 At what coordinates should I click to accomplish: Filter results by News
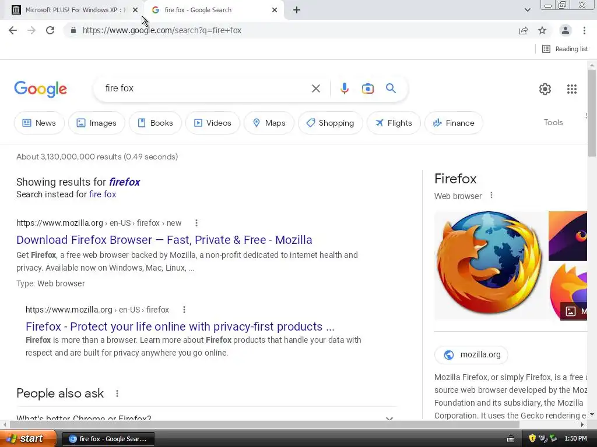pos(39,123)
